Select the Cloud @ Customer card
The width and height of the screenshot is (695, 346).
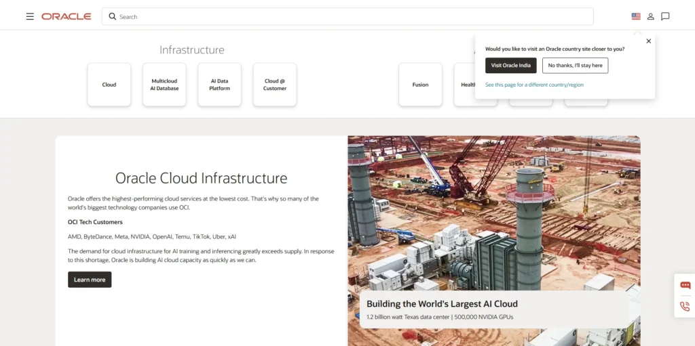tap(275, 85)
